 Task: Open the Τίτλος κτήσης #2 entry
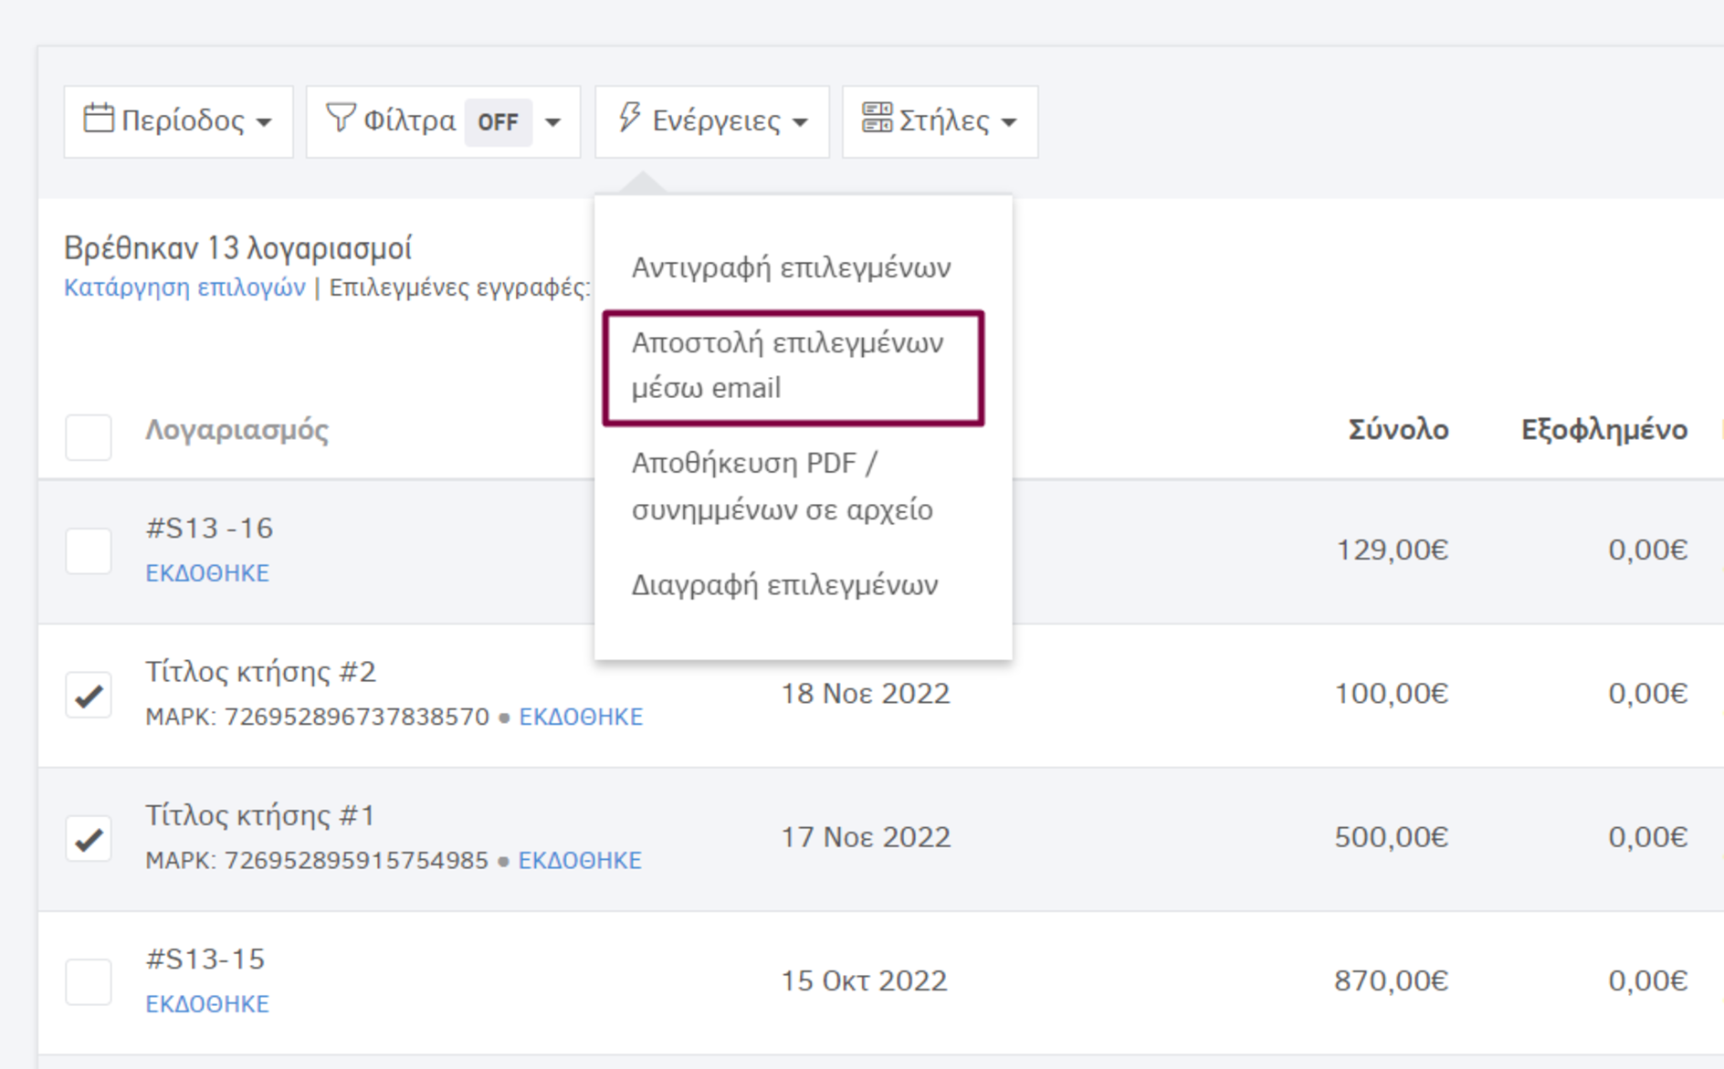(260, 672)
